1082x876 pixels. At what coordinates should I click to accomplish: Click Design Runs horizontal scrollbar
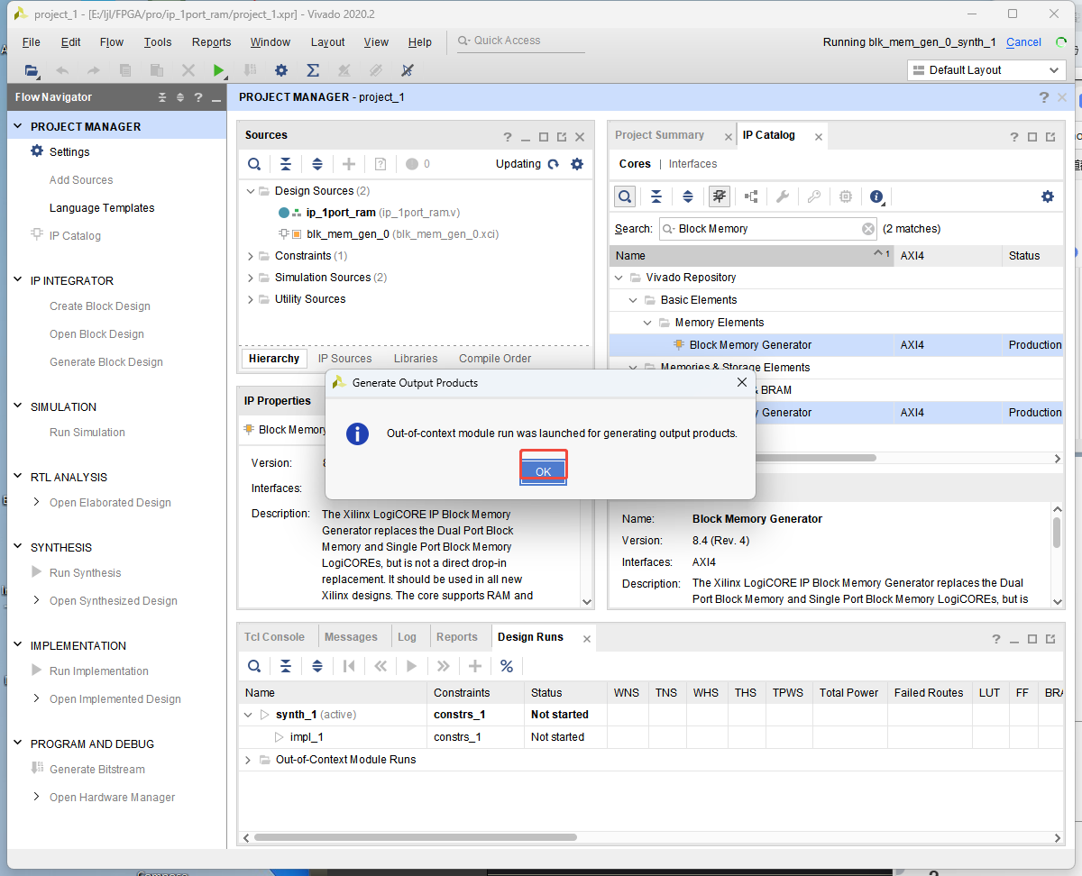tap(417, 837)
